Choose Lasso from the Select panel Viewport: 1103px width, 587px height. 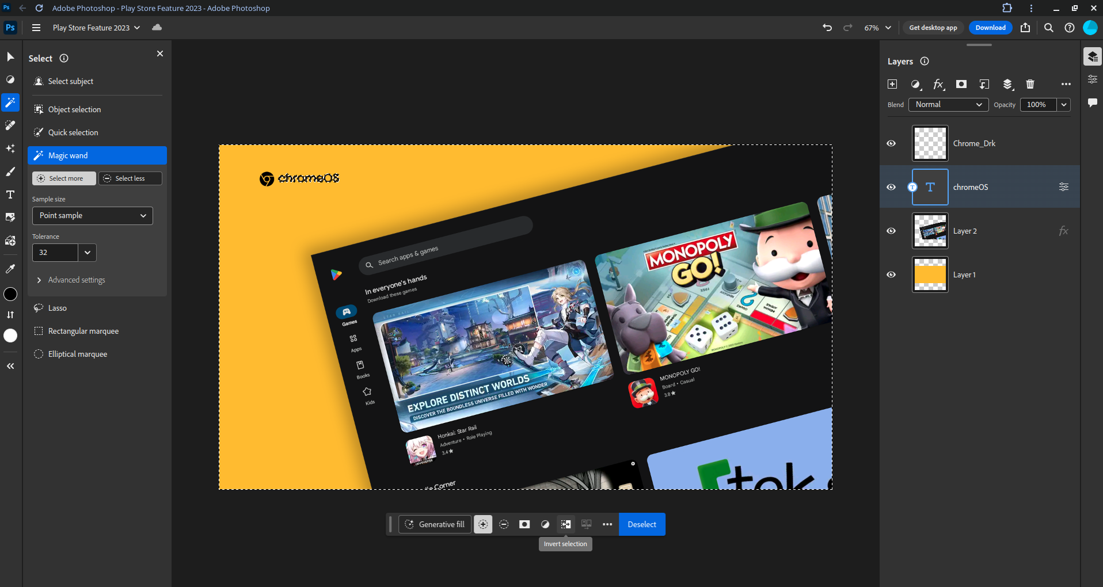tap(57, 308)
